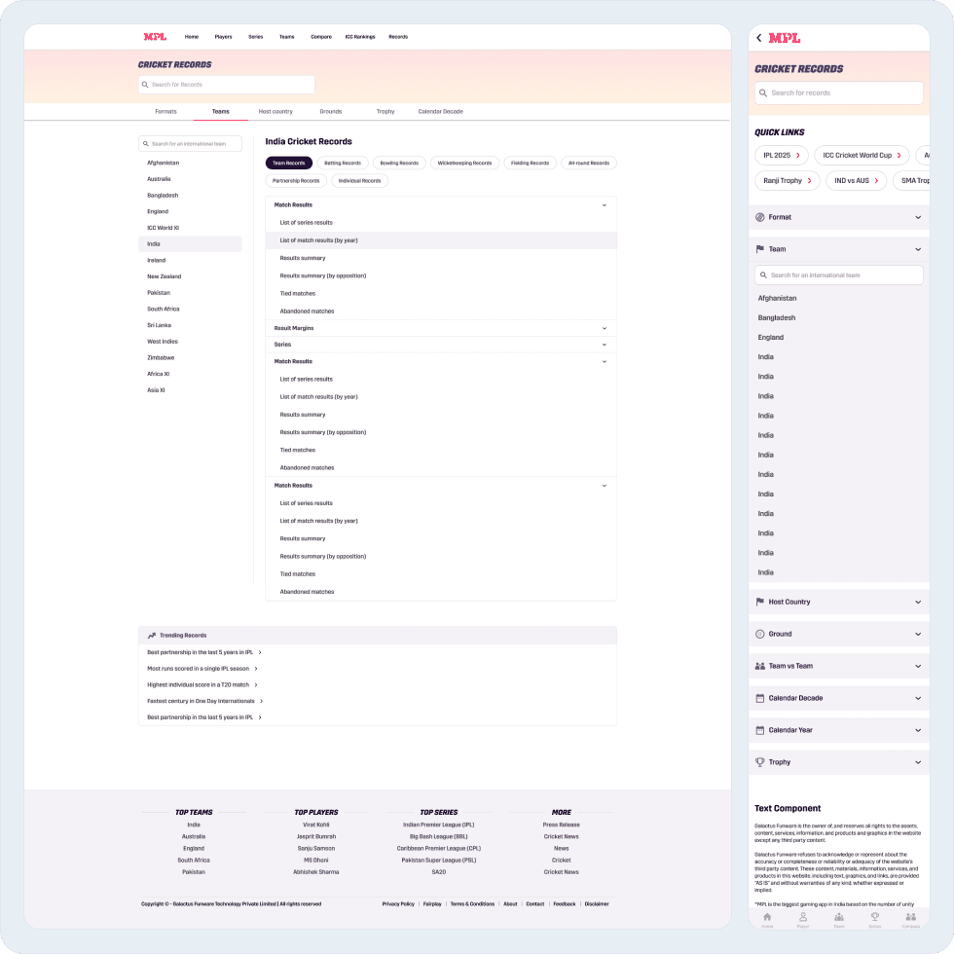Click magnifier icon in desktop team search box

[145, 144]
